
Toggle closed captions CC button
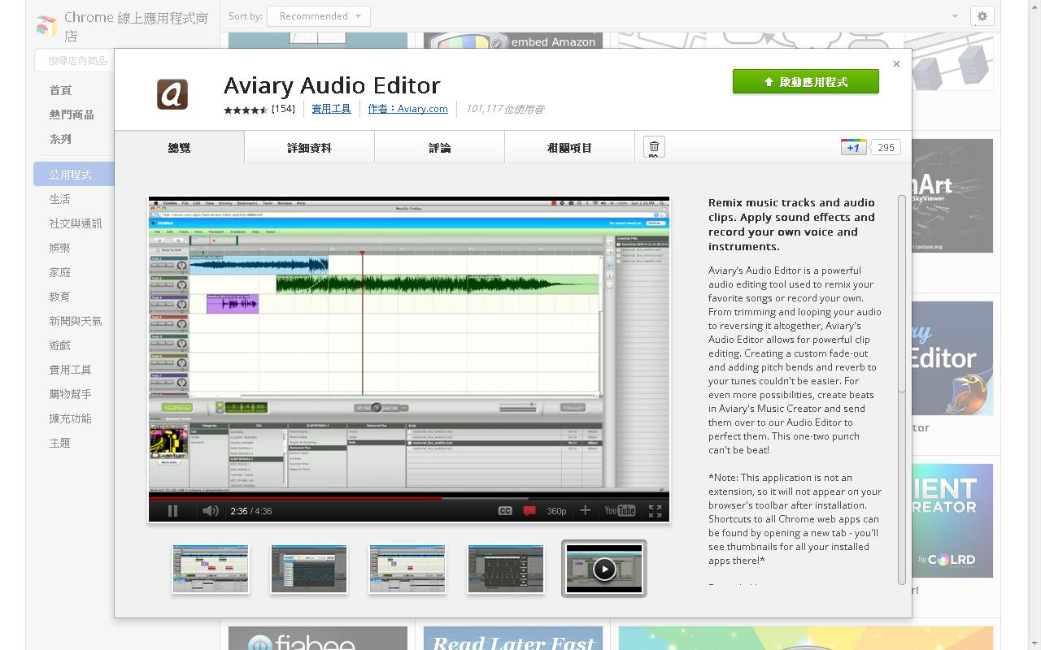(x=505, y=511)
